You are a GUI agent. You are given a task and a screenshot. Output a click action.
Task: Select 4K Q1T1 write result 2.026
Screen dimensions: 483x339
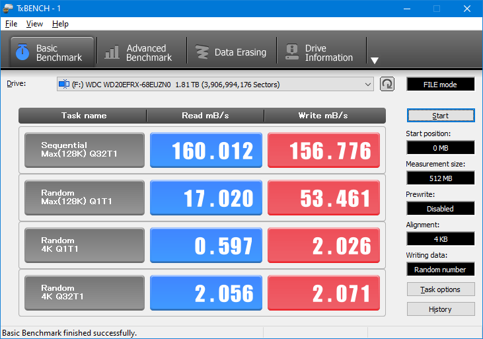(324, 245)
